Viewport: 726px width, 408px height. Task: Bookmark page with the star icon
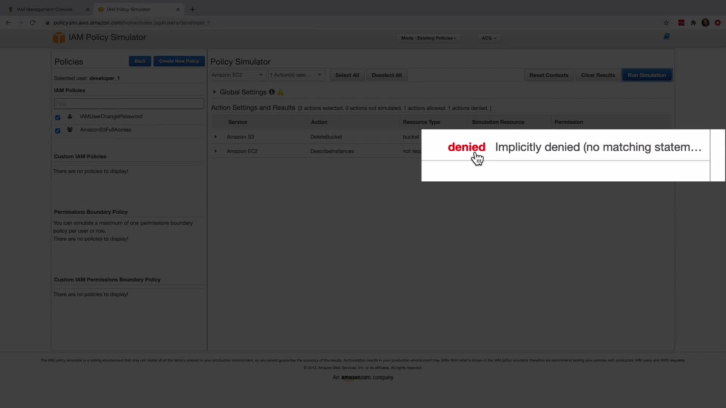click(x=666, y=23)
